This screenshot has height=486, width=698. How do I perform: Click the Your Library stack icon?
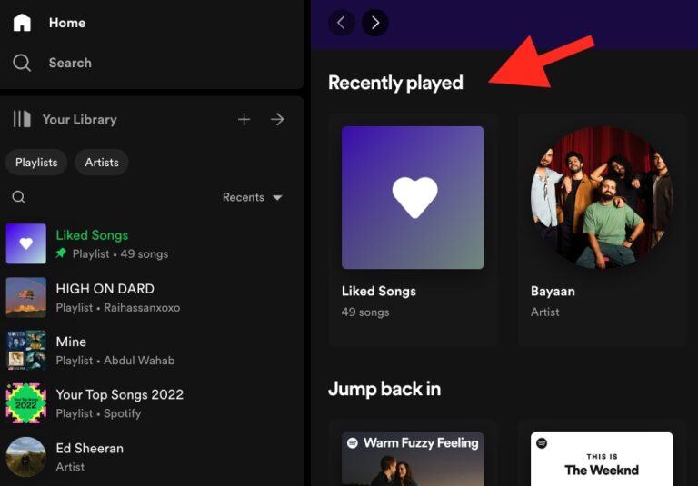point(22,119)
